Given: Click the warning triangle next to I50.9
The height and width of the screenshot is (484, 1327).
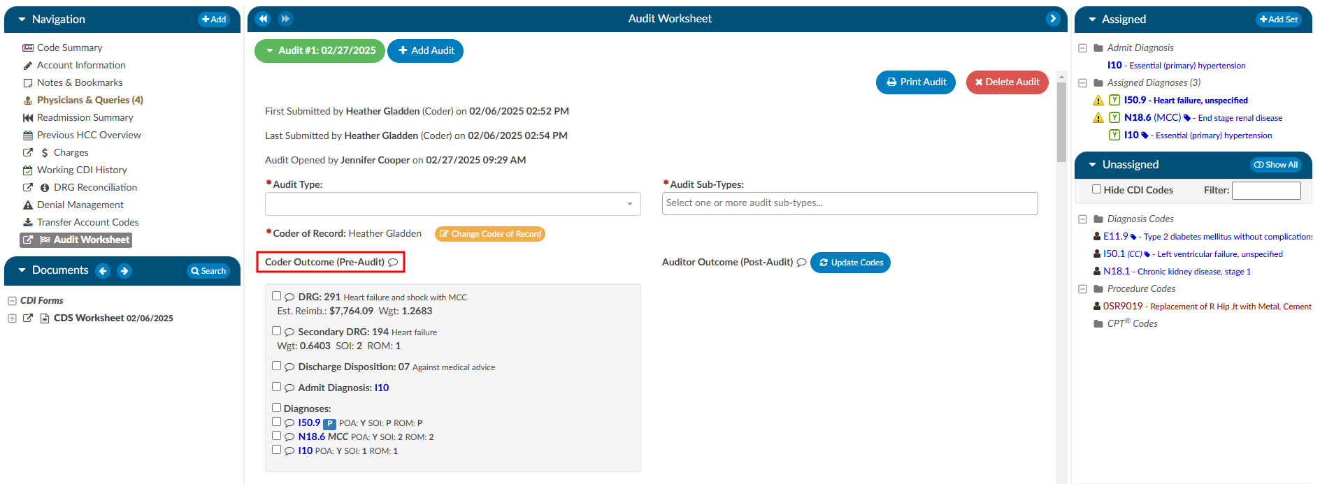Looking at the screenshot, I should click(1098, 101).
